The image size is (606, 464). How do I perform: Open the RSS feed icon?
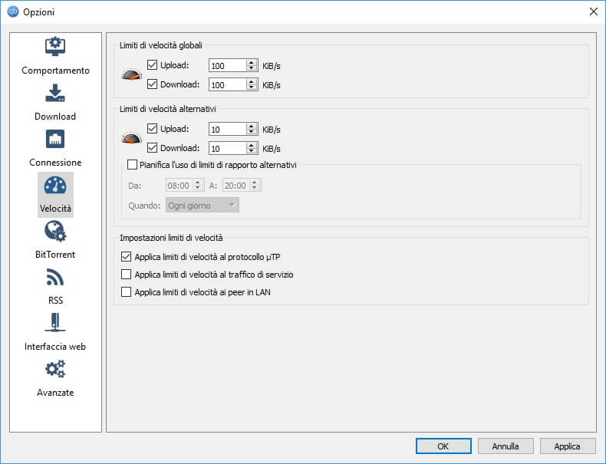55,277
